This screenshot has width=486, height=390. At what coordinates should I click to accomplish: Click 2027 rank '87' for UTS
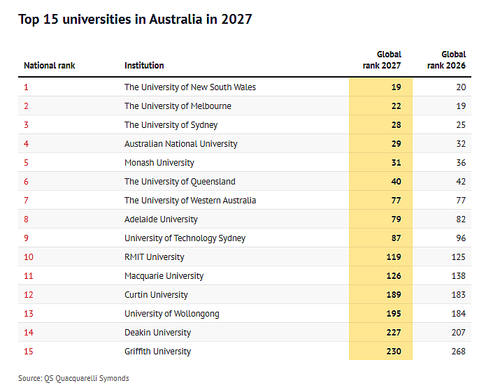click(x=396, y=238)
